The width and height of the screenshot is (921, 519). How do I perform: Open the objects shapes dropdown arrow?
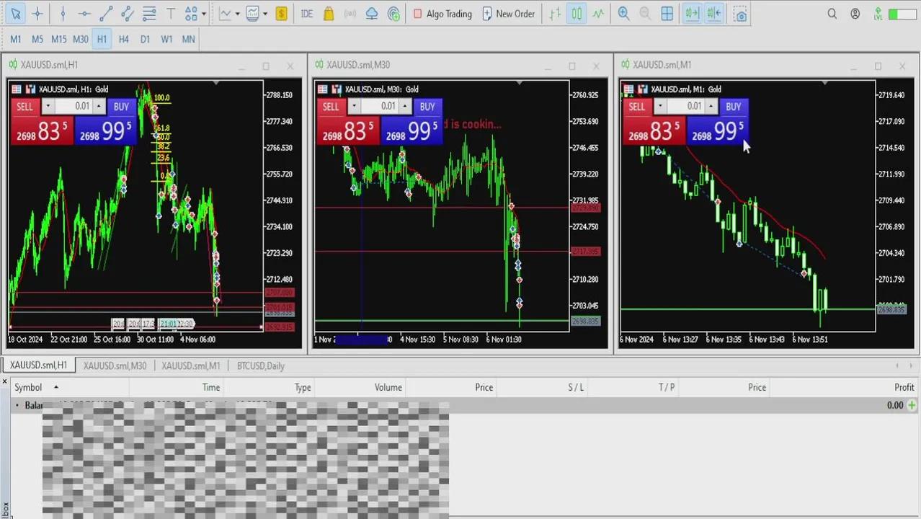(204, 14)
